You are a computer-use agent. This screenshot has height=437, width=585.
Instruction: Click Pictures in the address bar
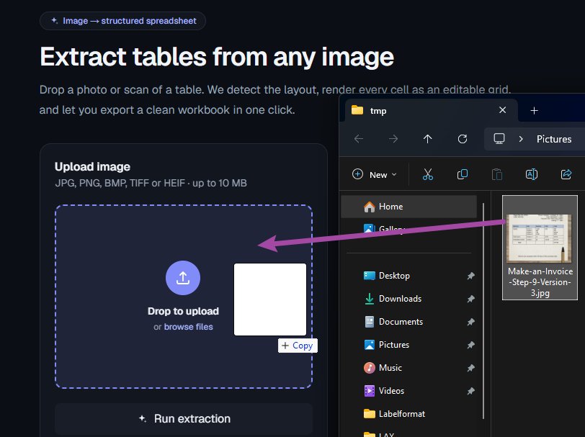(554, 139)
